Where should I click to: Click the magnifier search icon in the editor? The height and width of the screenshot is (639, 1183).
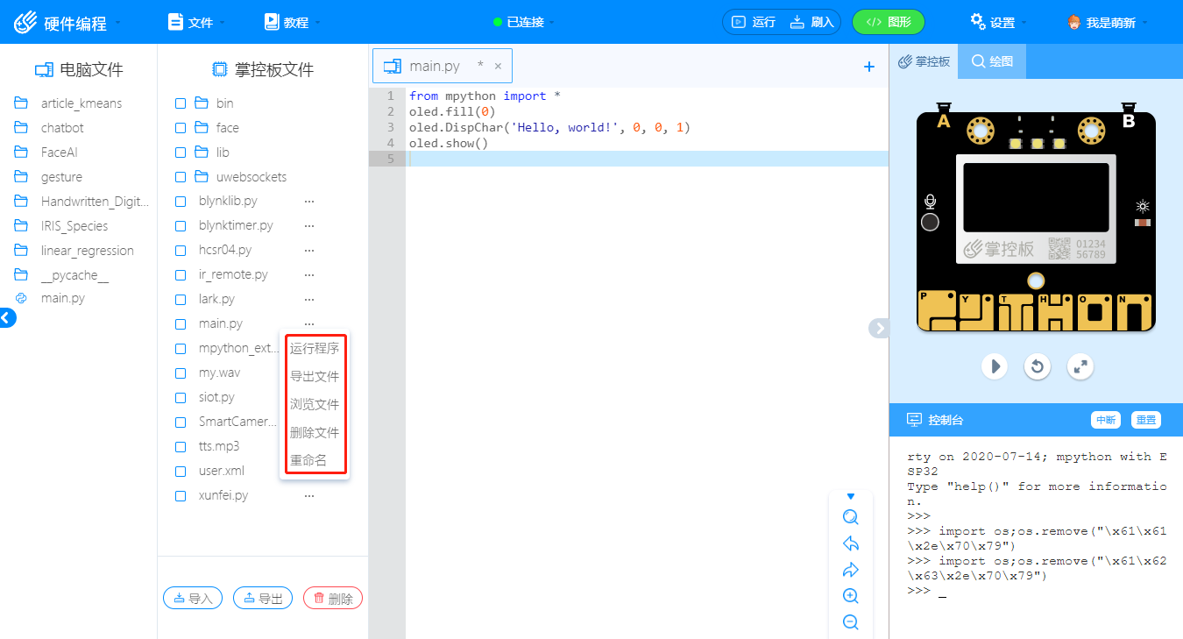(x=850, y=517)
